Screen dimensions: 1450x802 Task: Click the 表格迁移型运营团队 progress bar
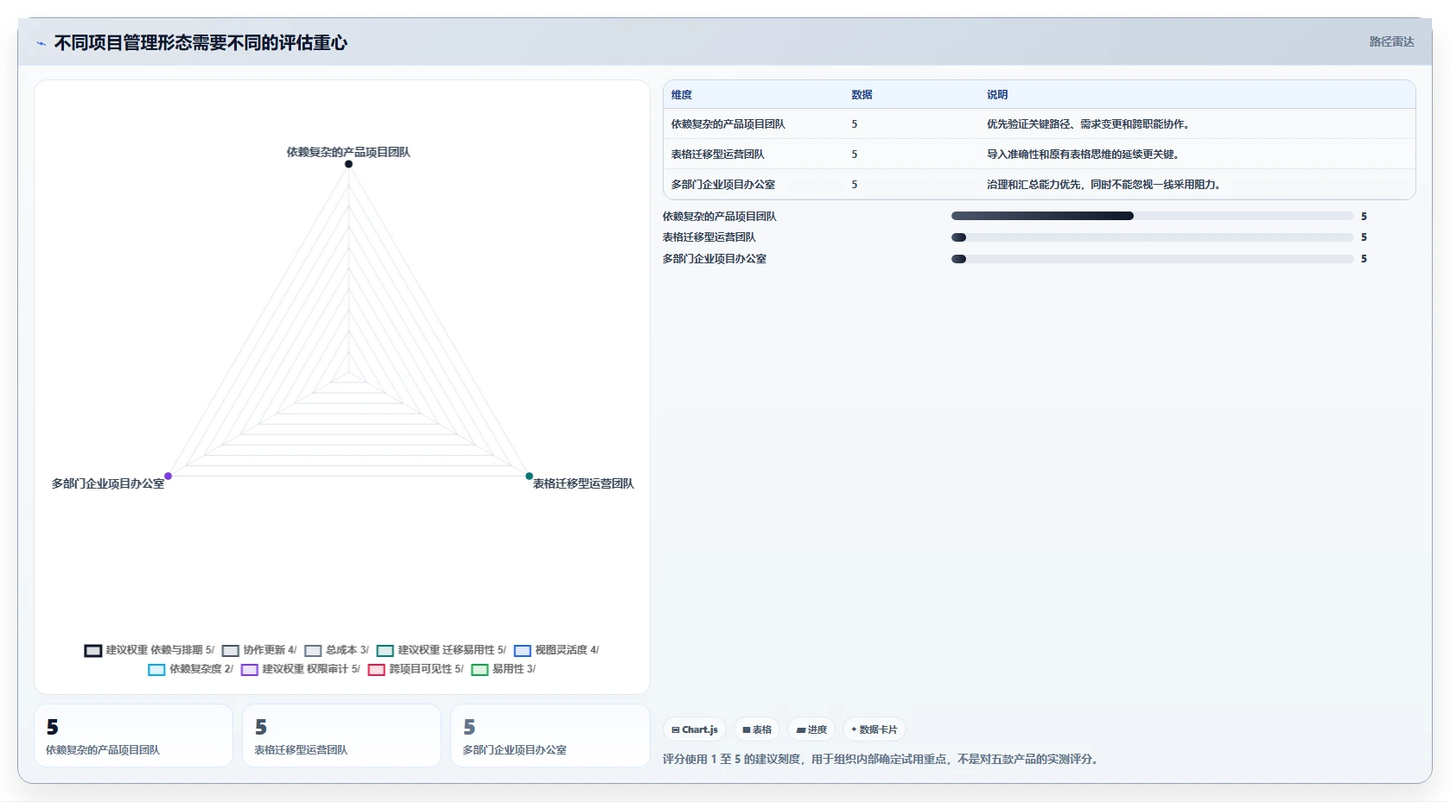click(x=1152, y=237)
